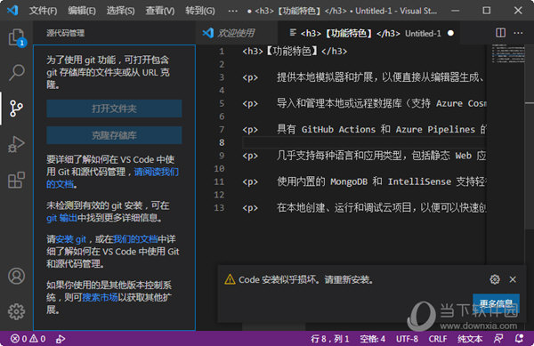This screenshot has height=346, width=534.
Task: Click the 安装 git link
Action: (x=71, y=239)
